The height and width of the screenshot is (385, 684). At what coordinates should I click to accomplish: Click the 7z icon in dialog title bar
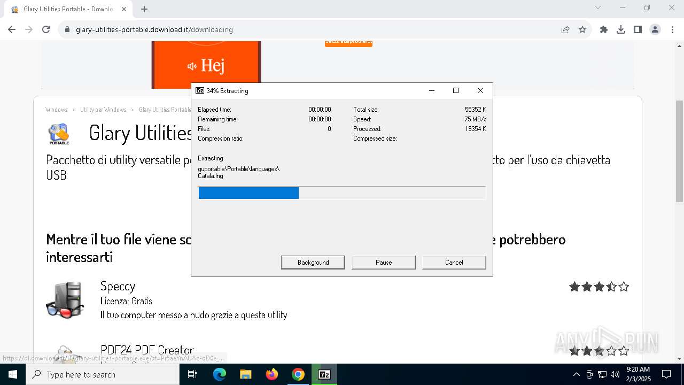pyautogui.click(x=200, y=90)
